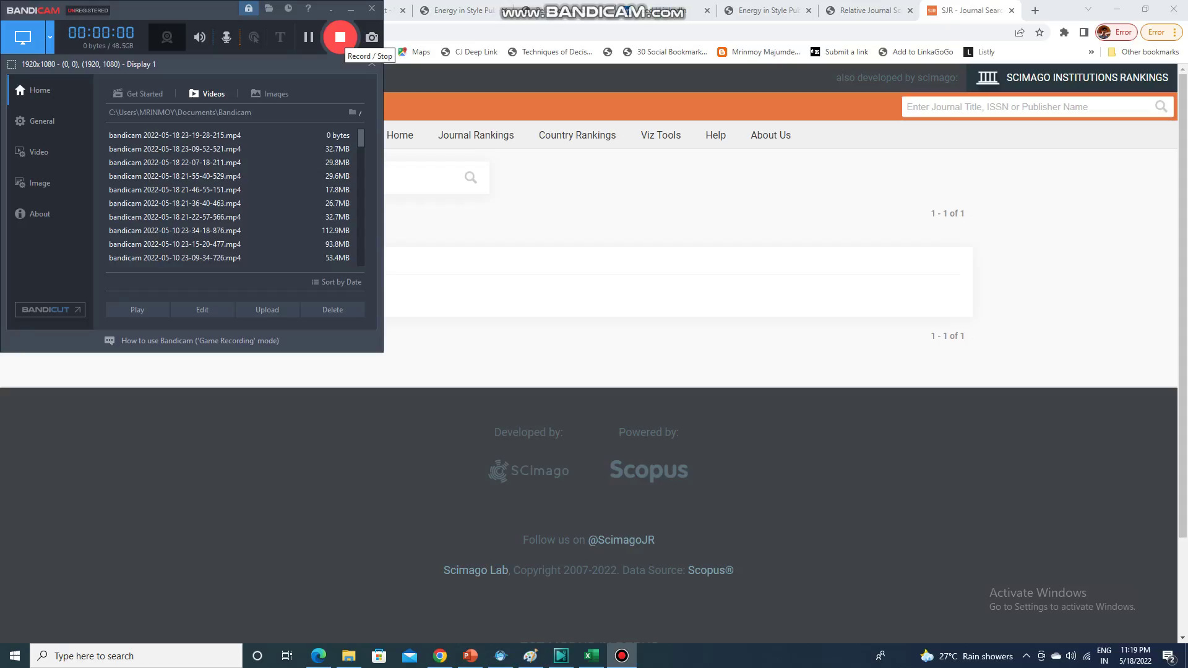Open About Us page on SJR site

pyautogui.click(x=770, y=135)
